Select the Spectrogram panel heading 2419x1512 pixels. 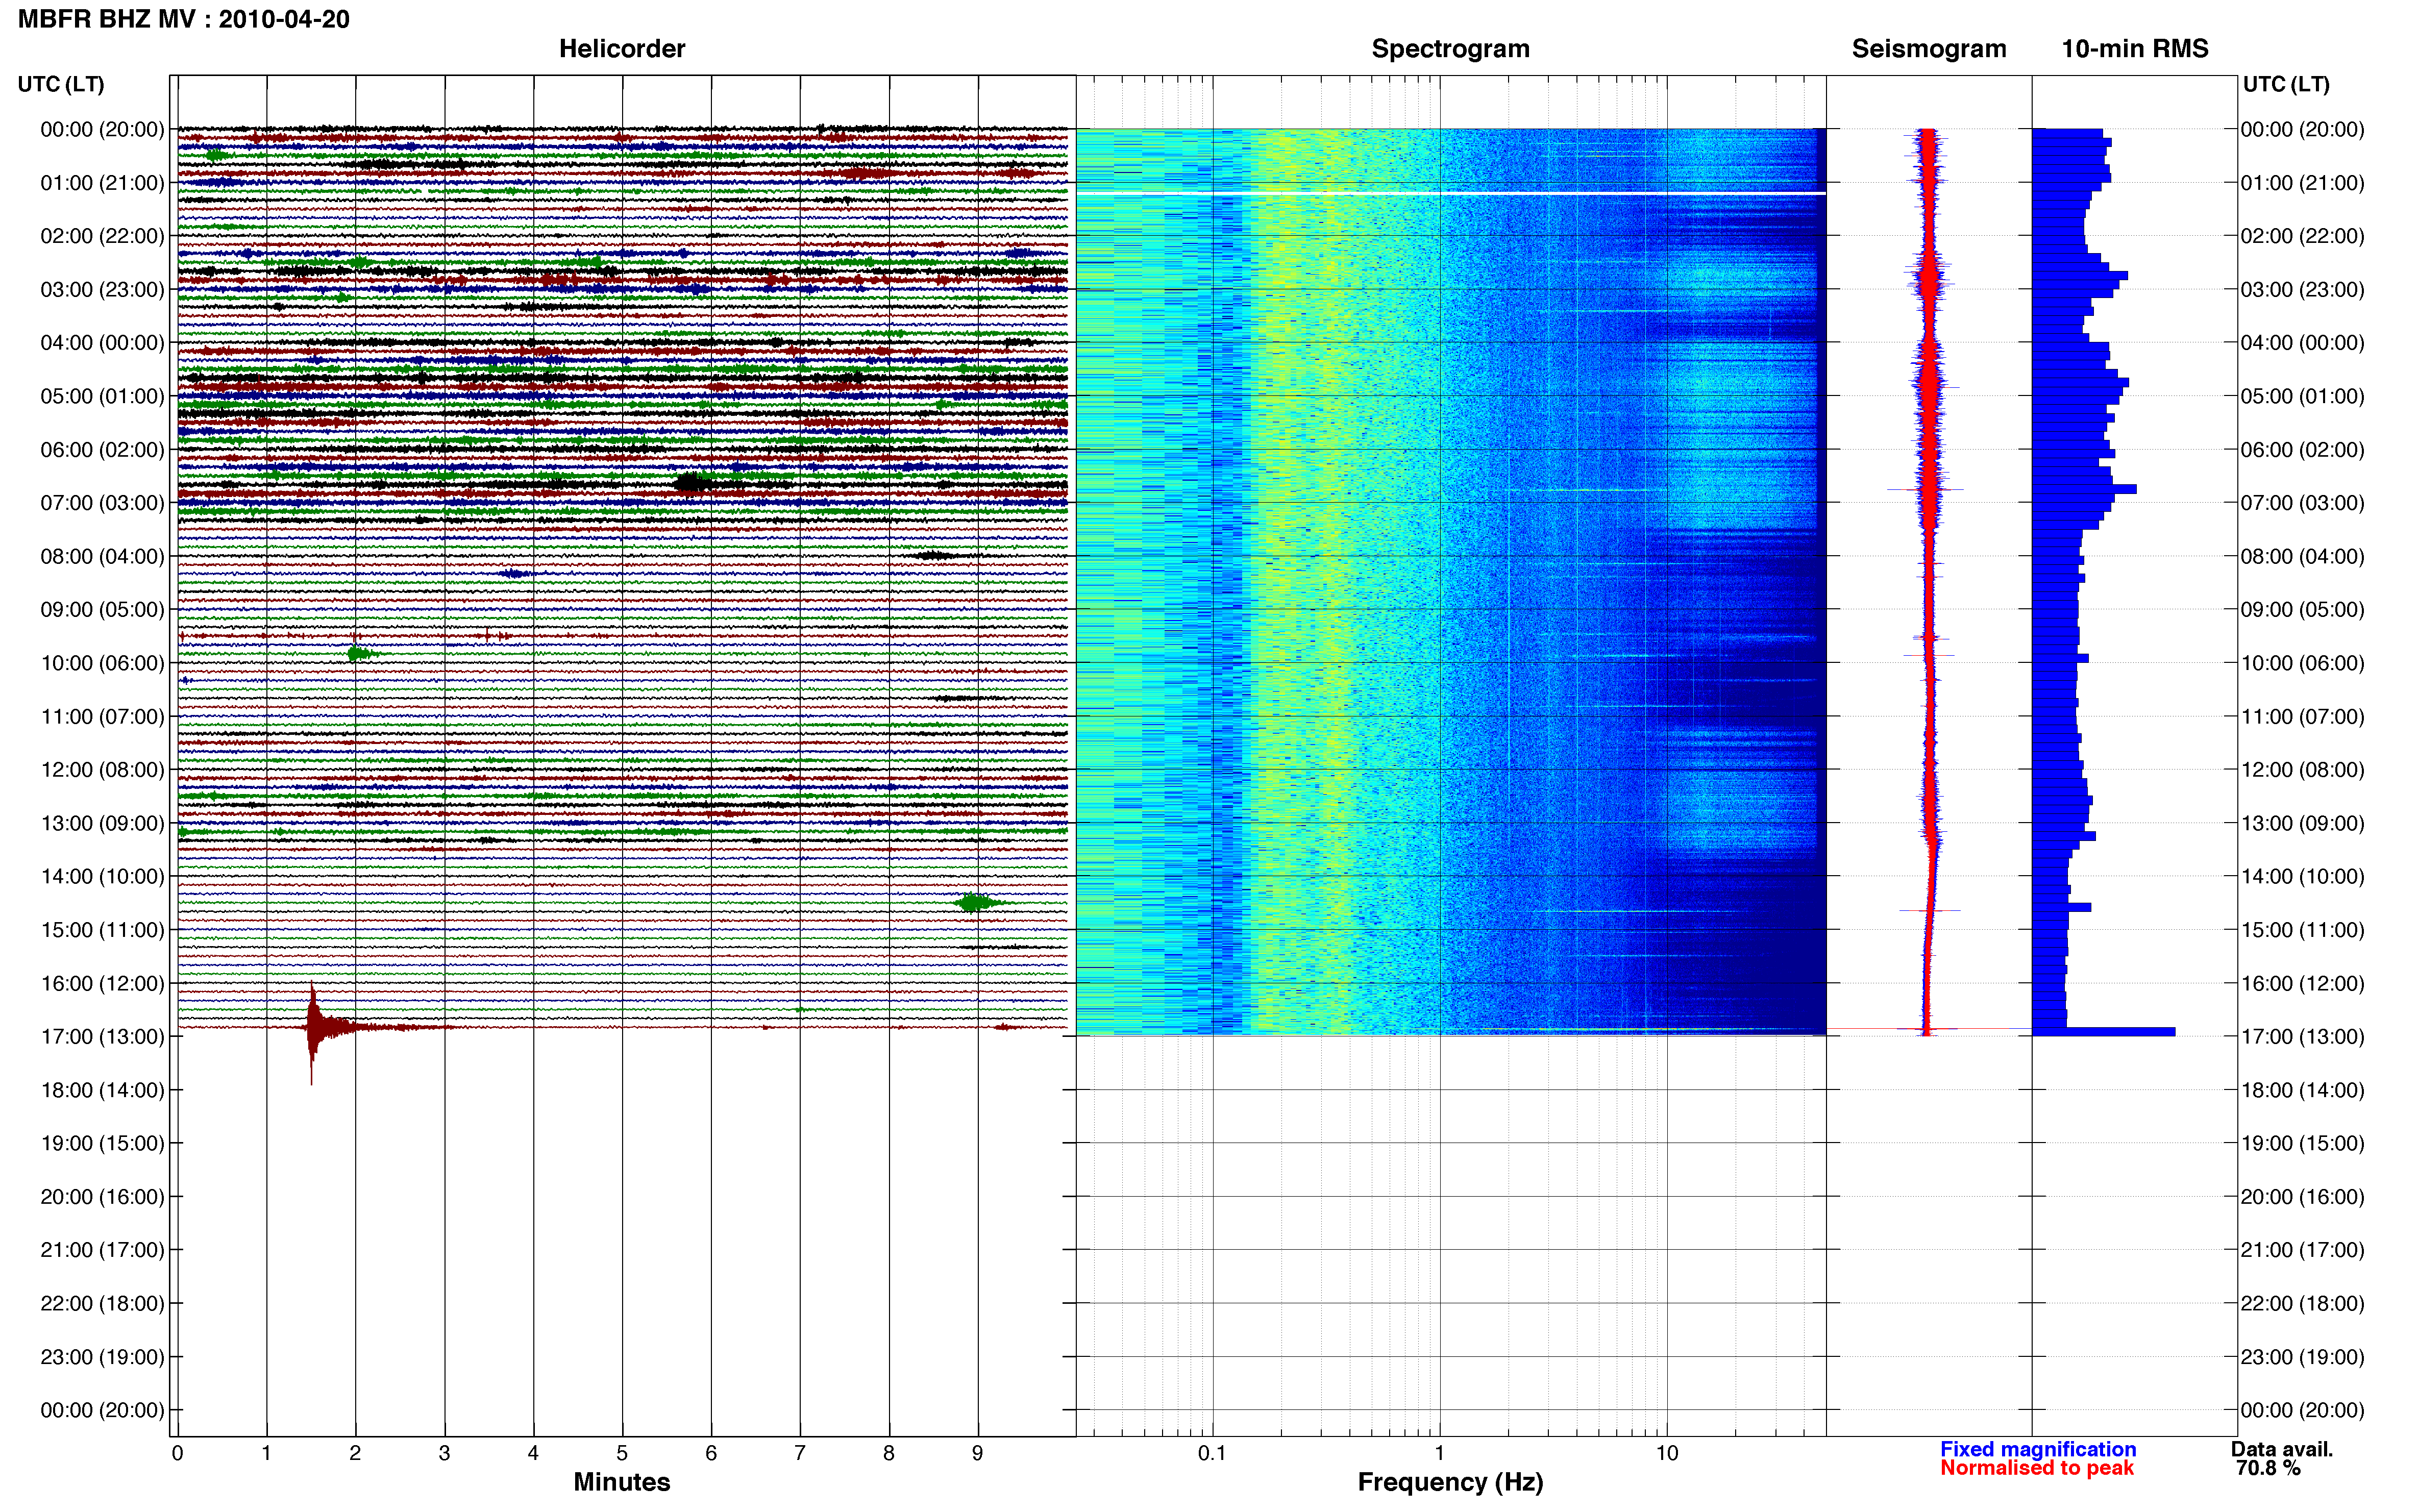point(1450,49)
